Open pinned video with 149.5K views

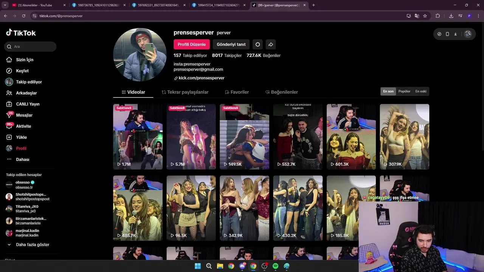[244, 137]
